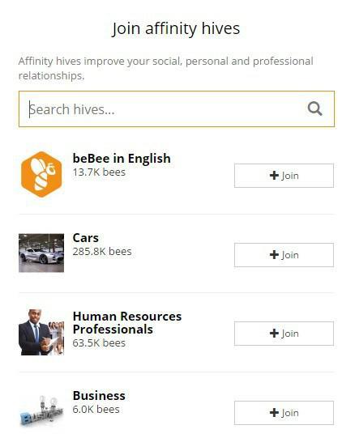Open the Business hive thumbnail image
The image size is (355, 438).
click(41, 411)
